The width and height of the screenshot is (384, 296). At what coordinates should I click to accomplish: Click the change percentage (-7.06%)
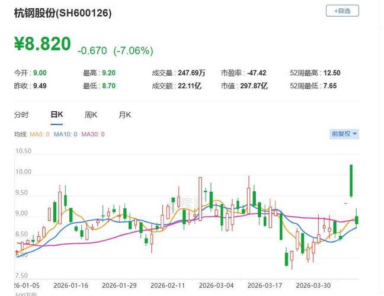133,51
